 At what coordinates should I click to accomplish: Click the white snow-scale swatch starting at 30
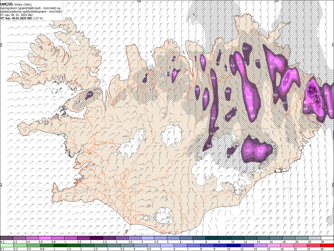[x=327, y=238]
